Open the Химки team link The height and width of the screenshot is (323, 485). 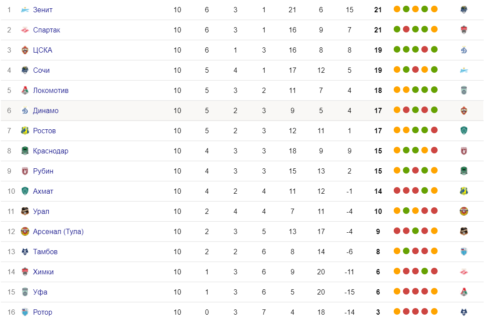(x=43, y=272)
